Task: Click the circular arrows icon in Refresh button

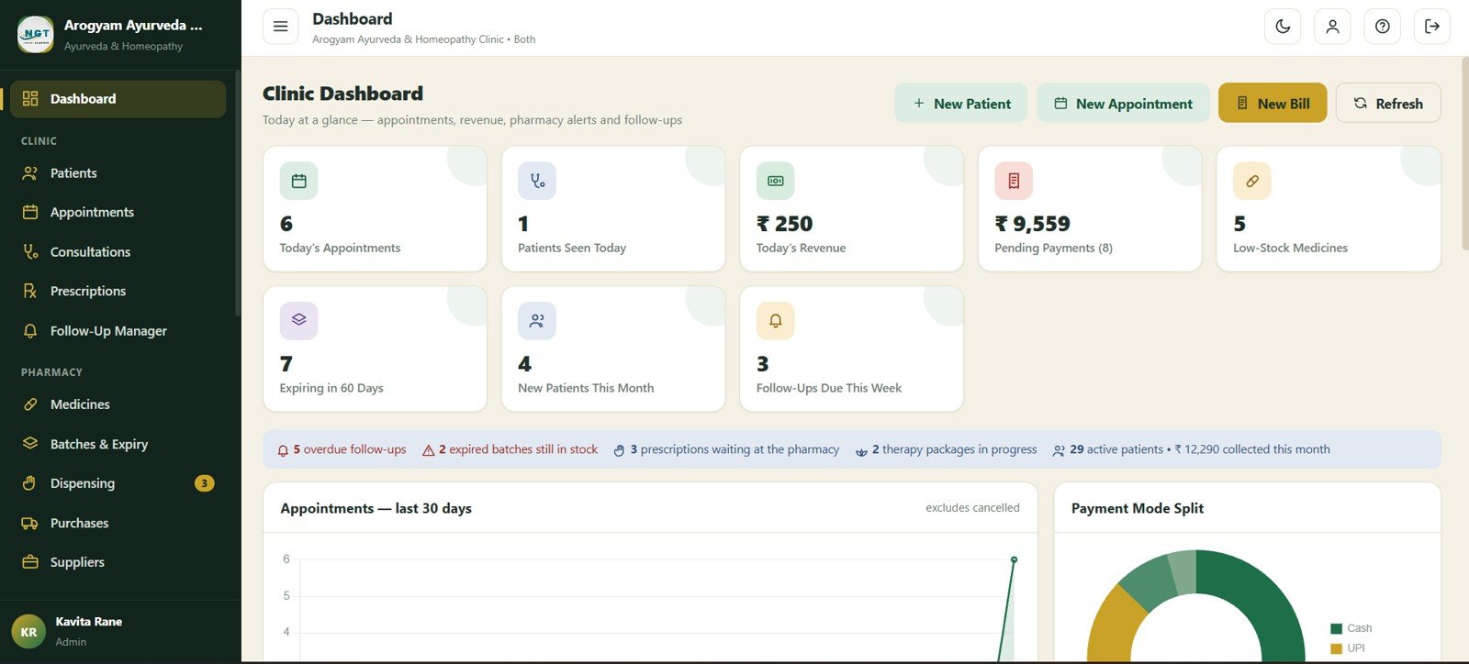Action: pos(1361,104)
